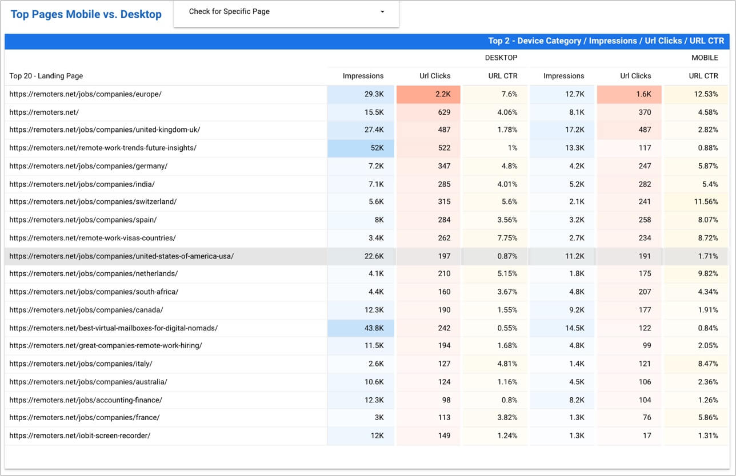Open the germany companies URL

pyautogui.click(x=89, y=166)
